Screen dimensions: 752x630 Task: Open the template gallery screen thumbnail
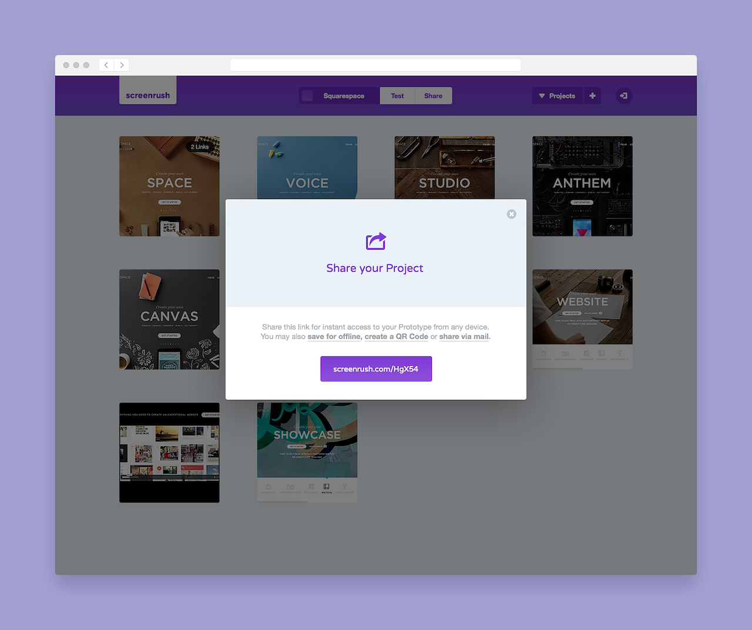pyautogui.click(x=169, y=453)
